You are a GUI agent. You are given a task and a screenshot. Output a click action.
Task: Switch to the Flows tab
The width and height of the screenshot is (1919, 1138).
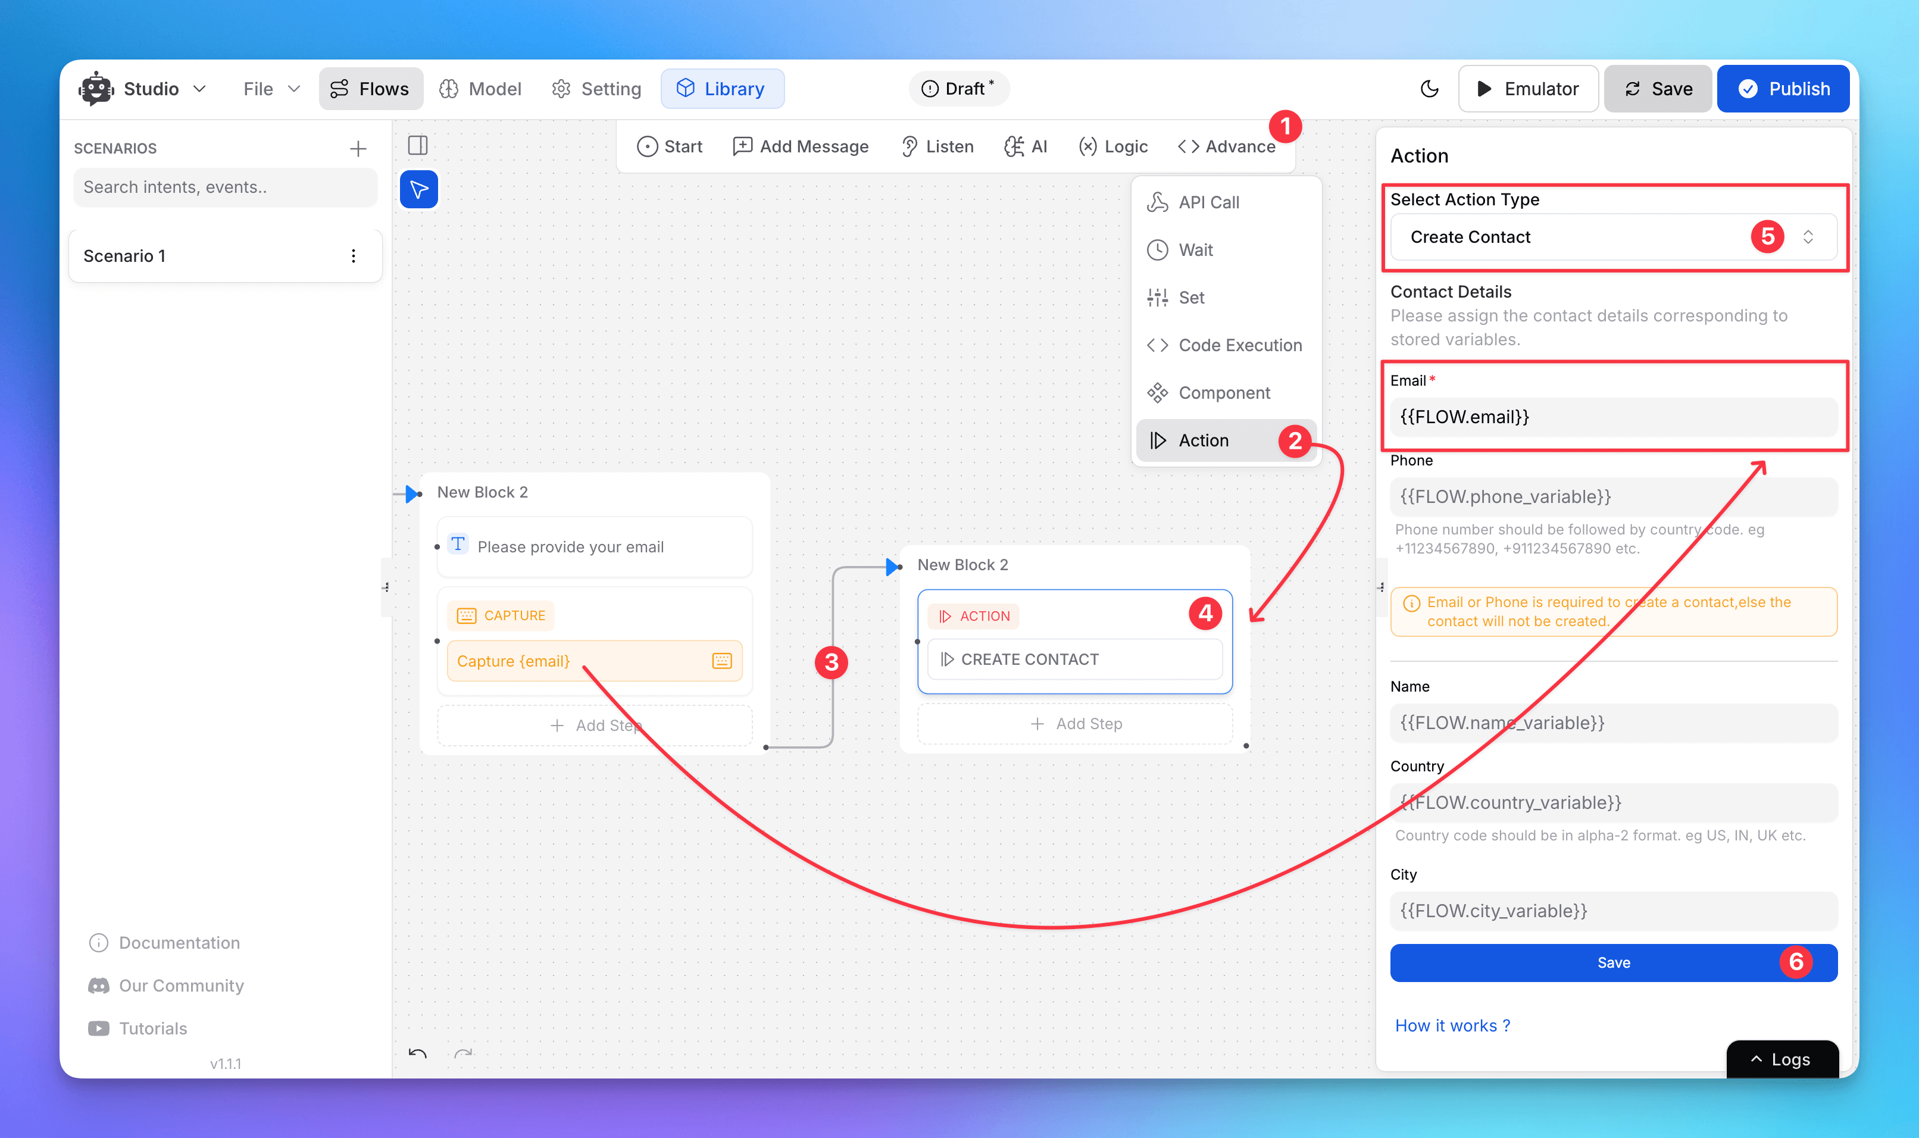[x=370, y=89]
